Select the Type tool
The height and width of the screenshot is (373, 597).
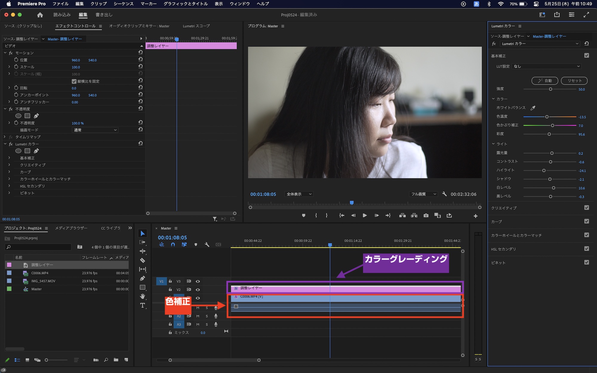(x=143, y=305)
